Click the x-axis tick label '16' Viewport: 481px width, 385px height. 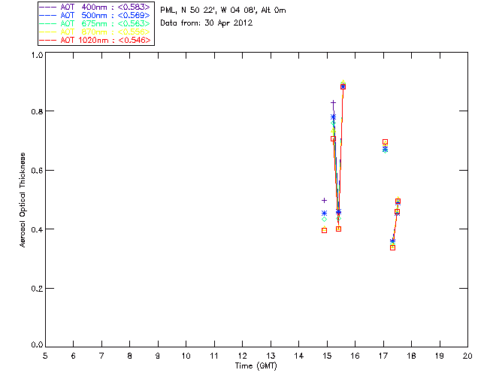point(355,356)
